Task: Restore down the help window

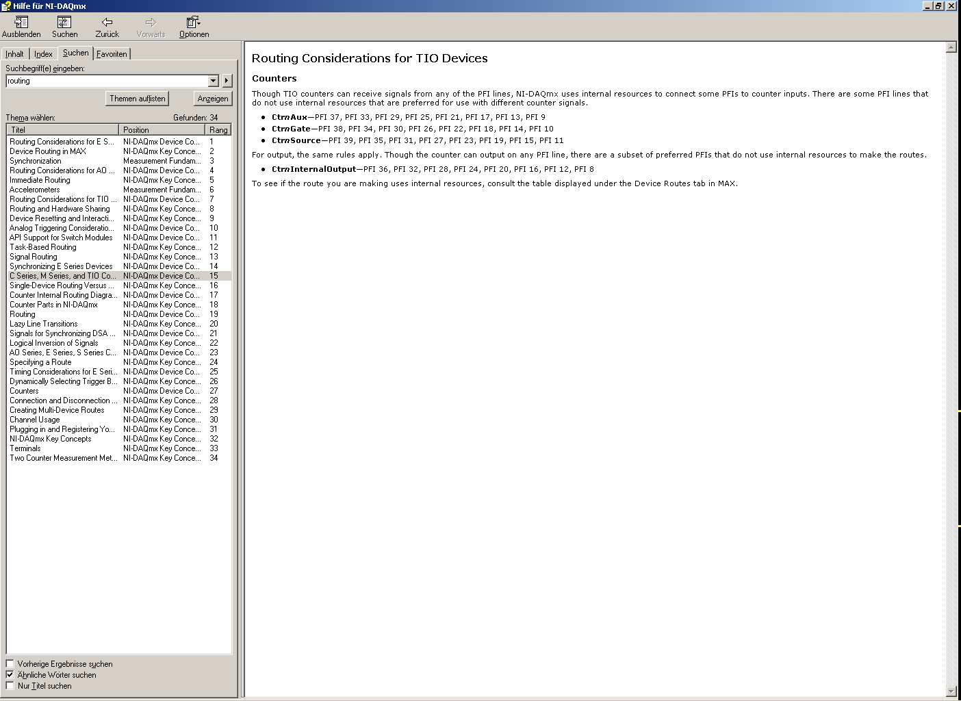Action: pos(938,6)
